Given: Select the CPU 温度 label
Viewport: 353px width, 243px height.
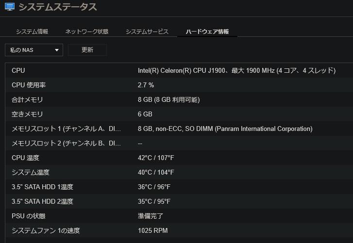Looking at the screenshot, I should click(x=25, y=158).
